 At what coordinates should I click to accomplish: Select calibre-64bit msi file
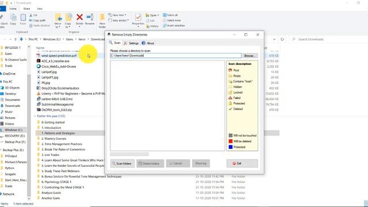tap(57, 99)
